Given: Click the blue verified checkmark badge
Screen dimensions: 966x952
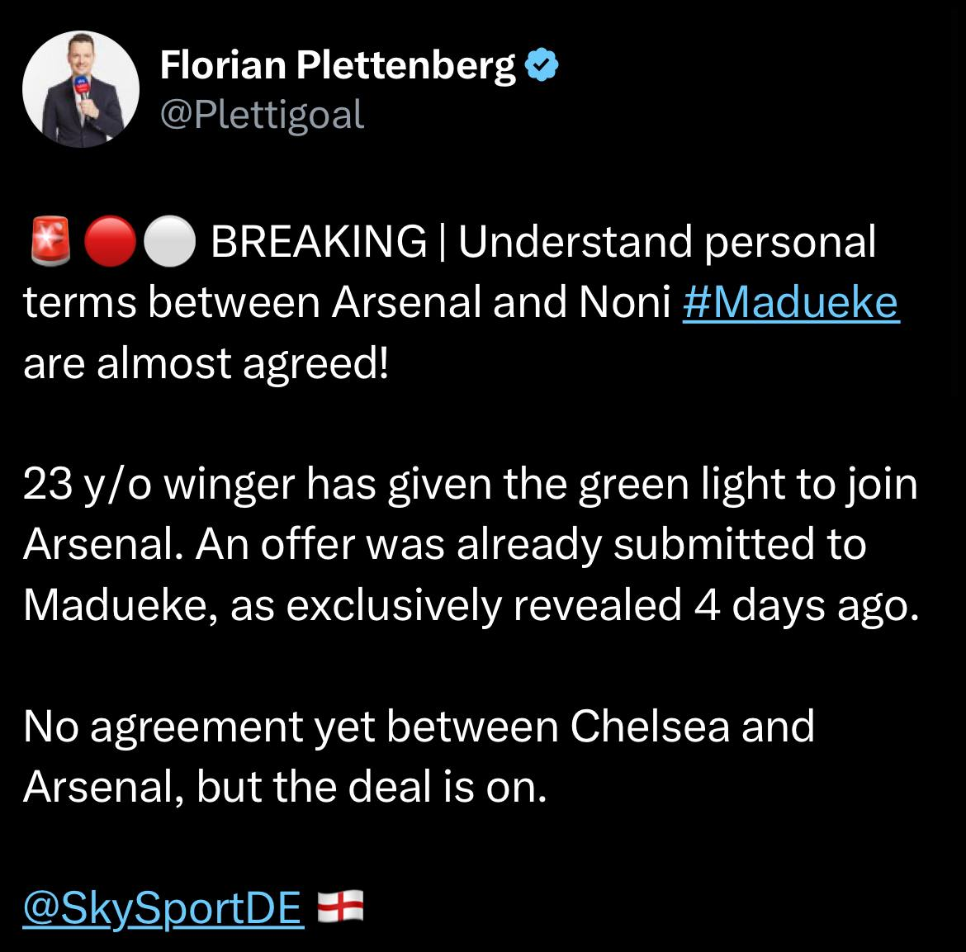Looking at the screenshot, I should click(x=542, y=65).
